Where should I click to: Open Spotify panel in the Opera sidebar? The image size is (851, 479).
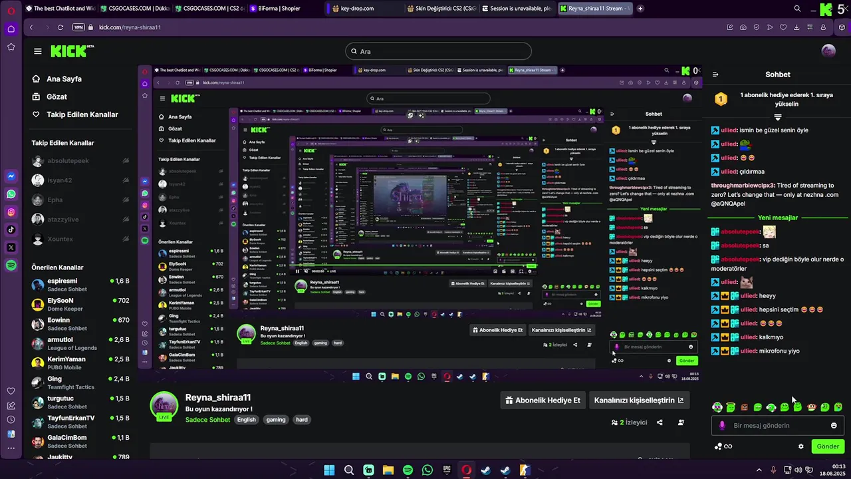coord(11,265)
